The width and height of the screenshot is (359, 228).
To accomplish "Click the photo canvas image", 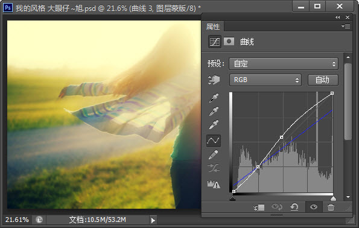I will tap(104, 115).
